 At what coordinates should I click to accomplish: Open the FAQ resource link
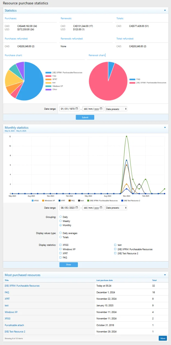tap(7, 292)
